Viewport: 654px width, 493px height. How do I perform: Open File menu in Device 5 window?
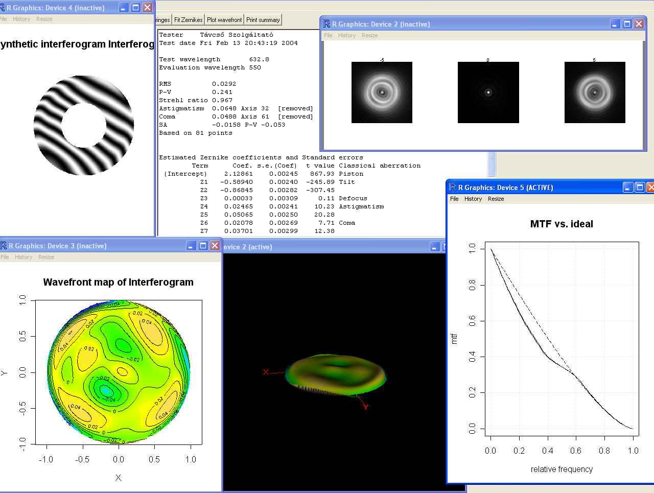click(454, 199)
